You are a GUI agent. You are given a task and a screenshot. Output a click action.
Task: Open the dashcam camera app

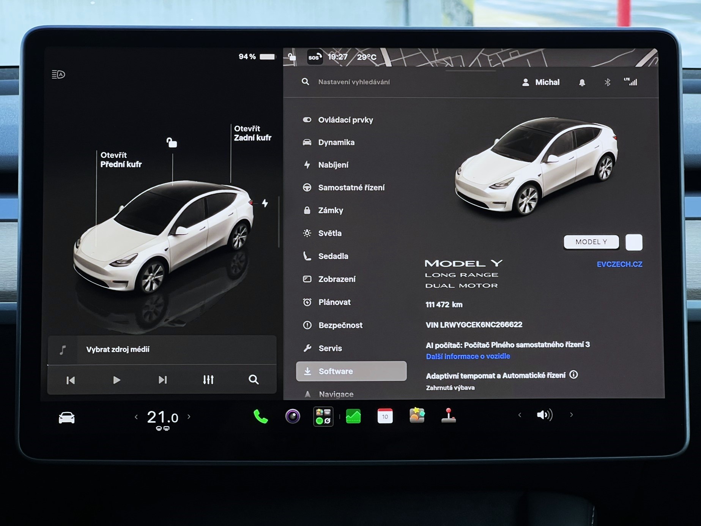point(293,417)
